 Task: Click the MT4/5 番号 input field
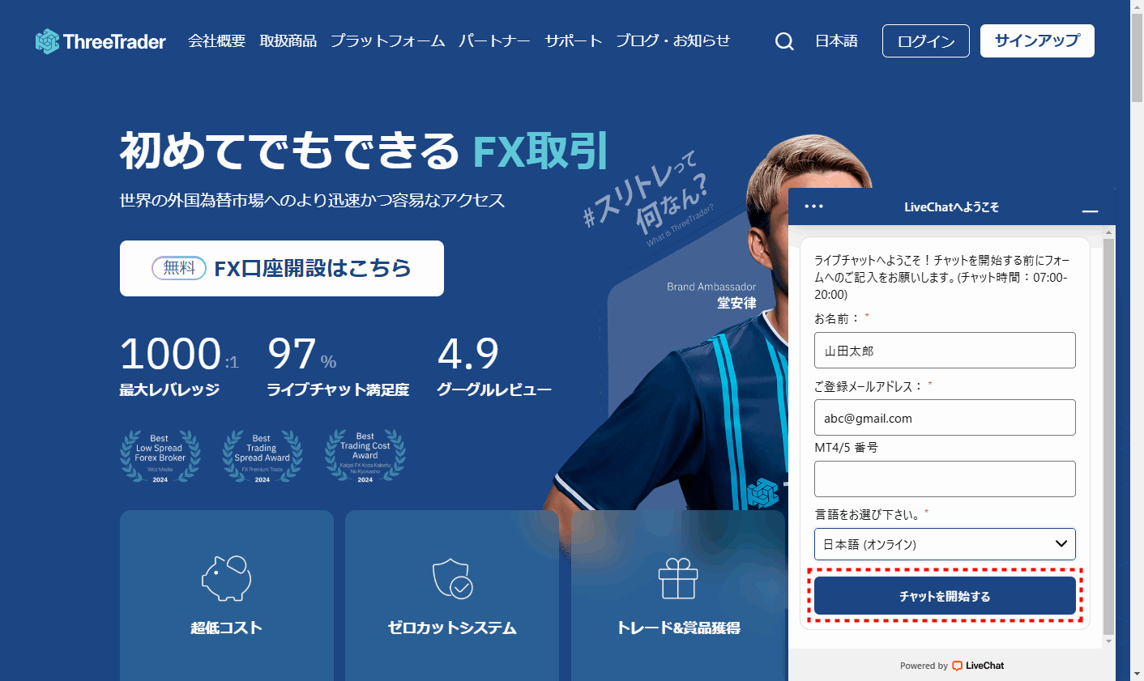[x=945, y=479]
